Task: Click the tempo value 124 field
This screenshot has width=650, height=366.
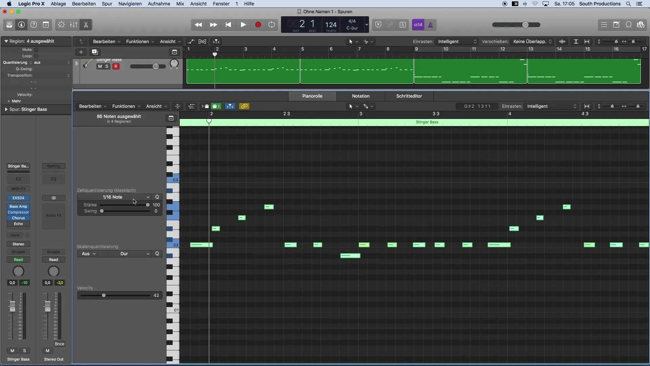Action: tap(330, 24)
